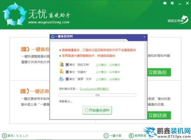This screenshot has width=191, height=140.
Task: Click the www.wuyouxitong.com website text
Action: point(49,22)
